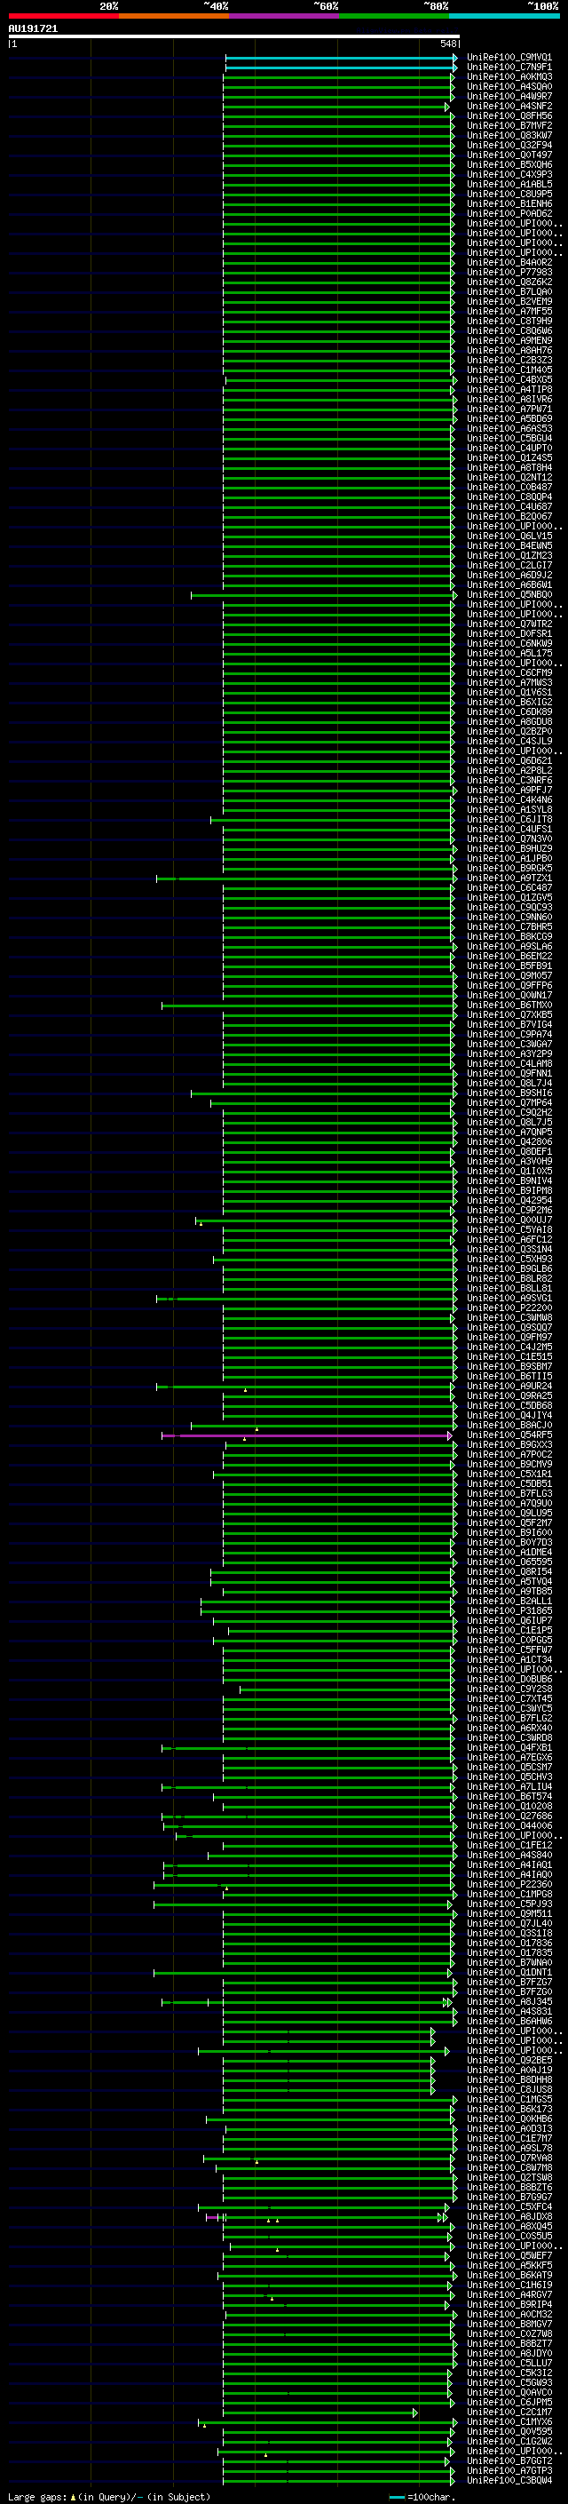Pick hit UniRef100_C4X9P3
Screen dimensions: 568x2504
[509, 174]
